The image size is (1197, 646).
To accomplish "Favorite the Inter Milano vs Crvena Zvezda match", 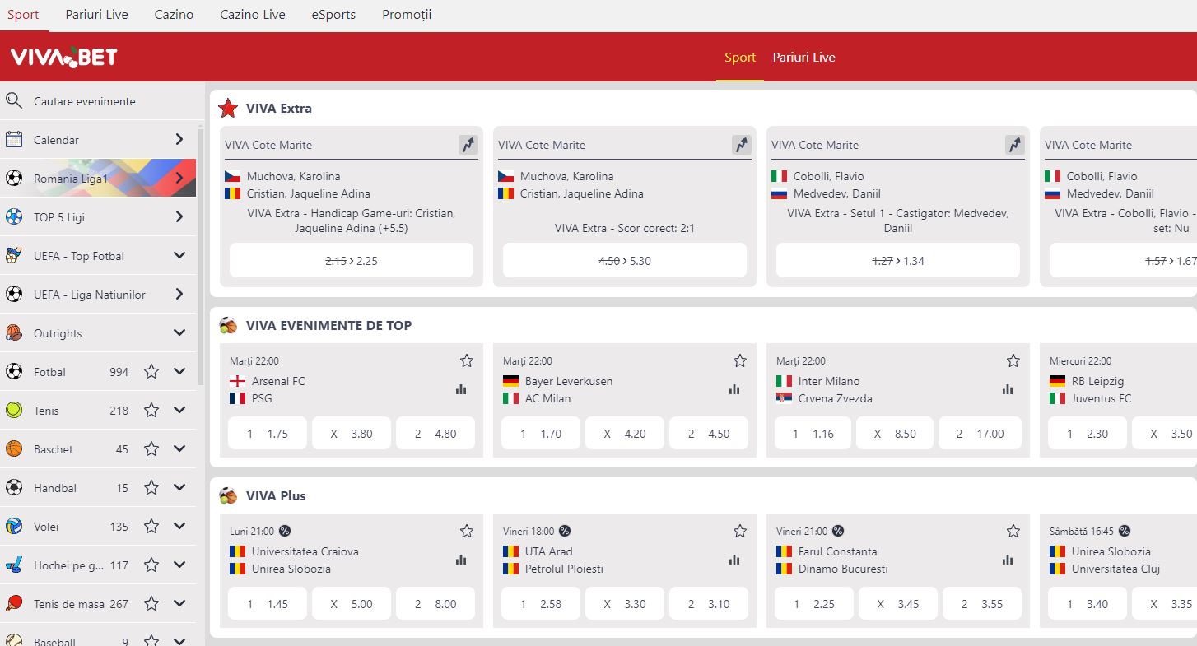I will tap(1013, 360).
